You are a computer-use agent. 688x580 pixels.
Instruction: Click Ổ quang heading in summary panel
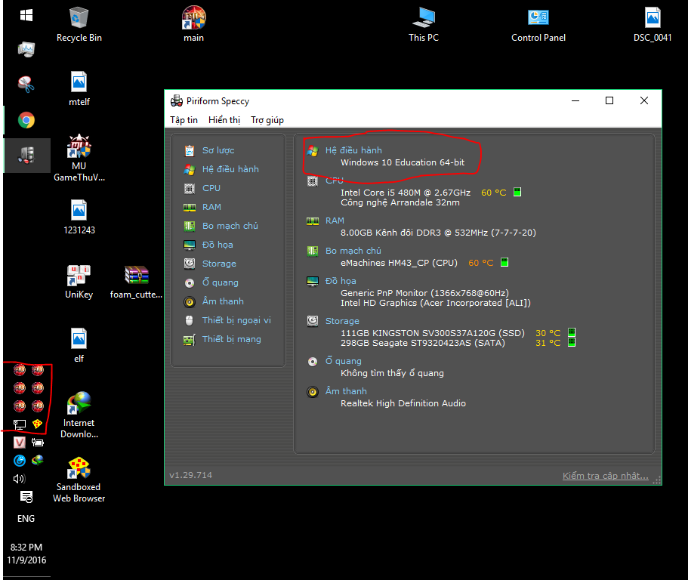(x=343, y=361)
